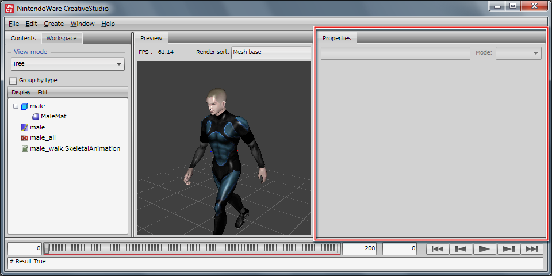This screenshot has width=552, height=276.
Task: Click the blue cube icon of male model
Action: point(24,106)
